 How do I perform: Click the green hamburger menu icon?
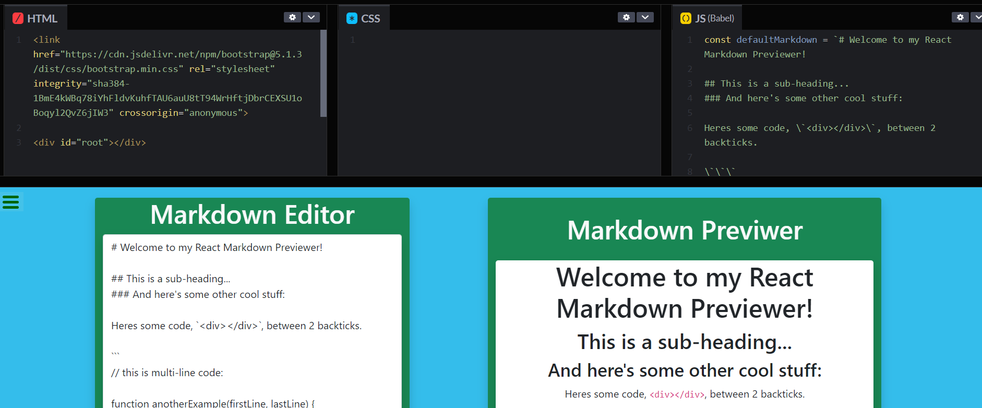(11, 202)
